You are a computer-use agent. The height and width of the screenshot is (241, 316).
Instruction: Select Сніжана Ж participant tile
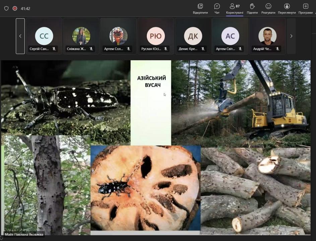[81, 36]
